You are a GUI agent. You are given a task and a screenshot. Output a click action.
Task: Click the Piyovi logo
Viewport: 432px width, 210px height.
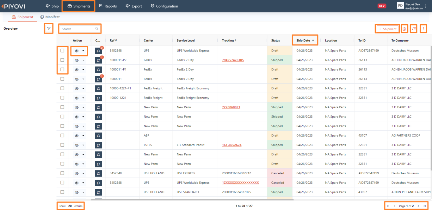pos(13,6)
